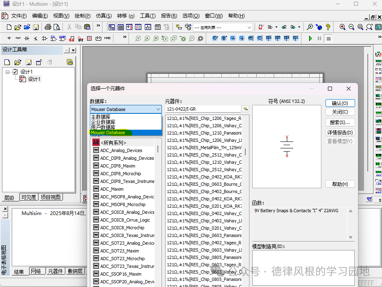Screen dimensions: 382x287
Task: Expand the overflow chevron after paste icon
Action: tap(98, 26)
